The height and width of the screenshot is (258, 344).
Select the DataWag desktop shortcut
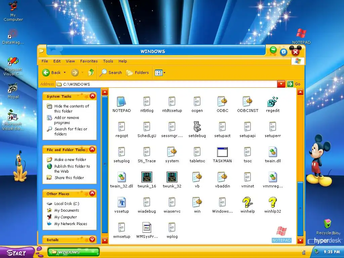[x=13, y=37]
